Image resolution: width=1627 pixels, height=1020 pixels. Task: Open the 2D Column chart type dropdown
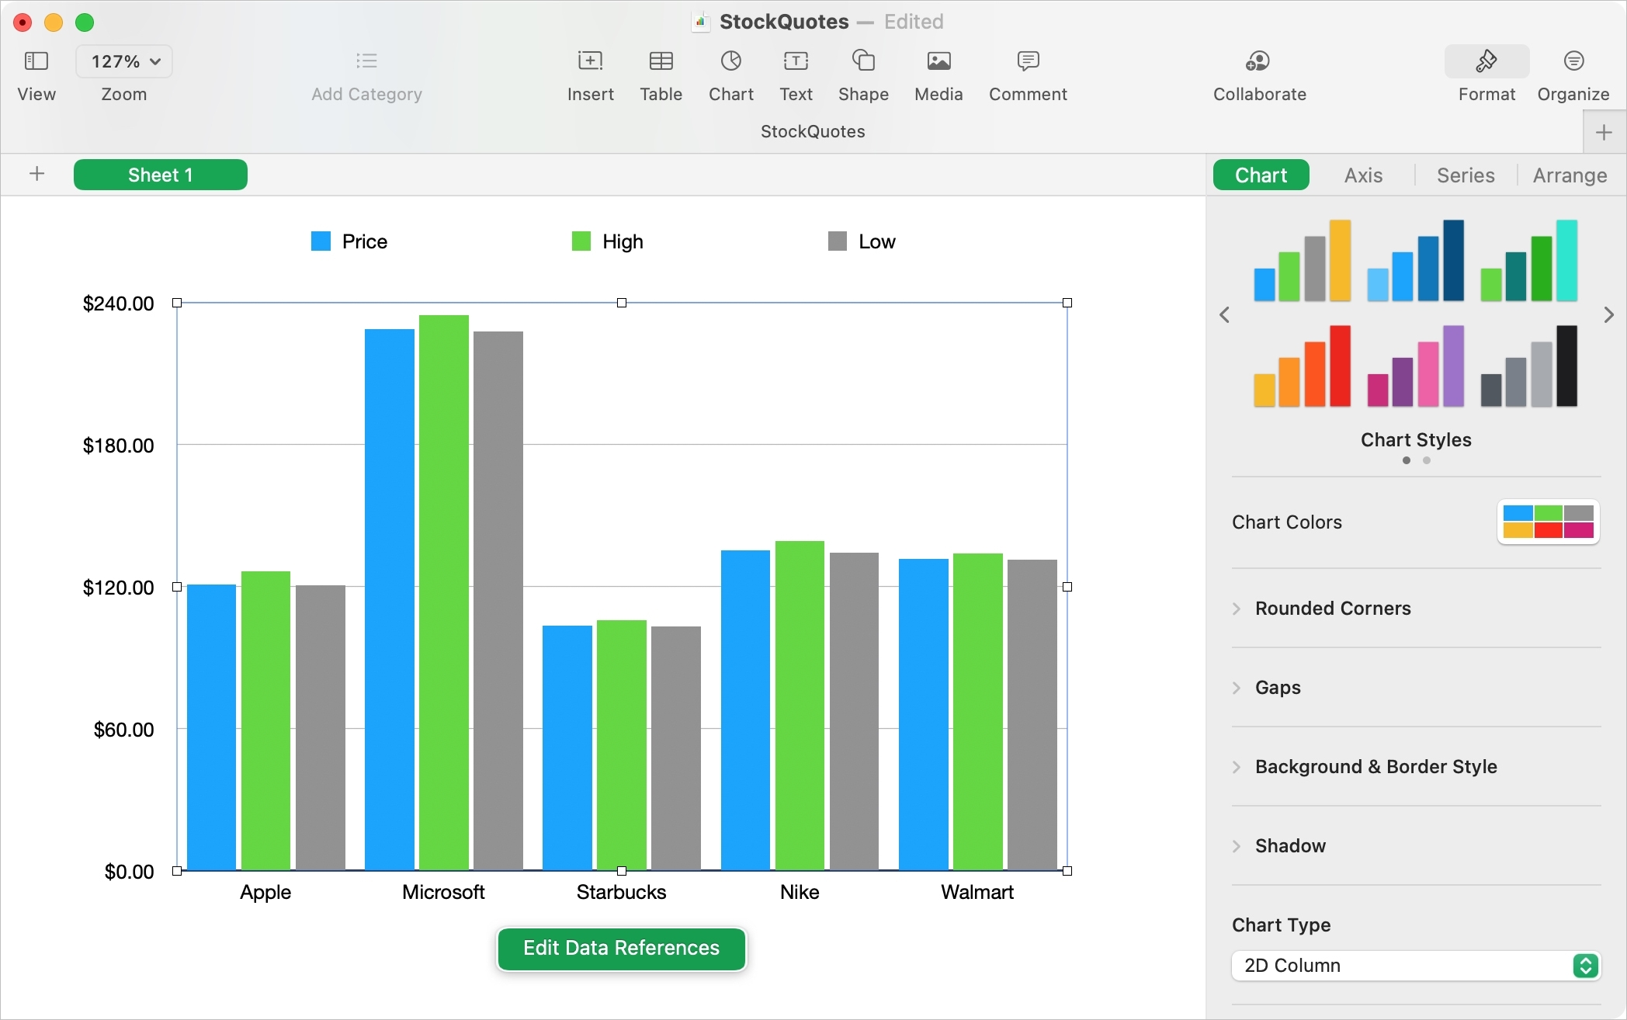tap(1416, 965)
